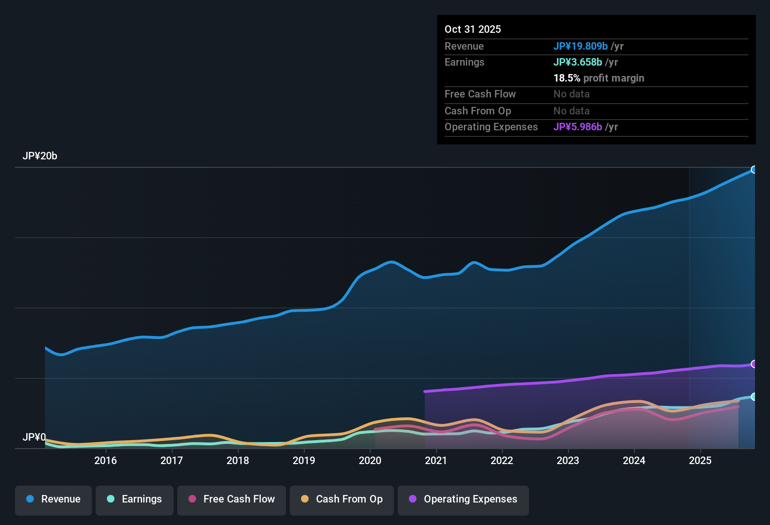
Task: Toggle the Revenue series visibility
Action: coord(53,499)
